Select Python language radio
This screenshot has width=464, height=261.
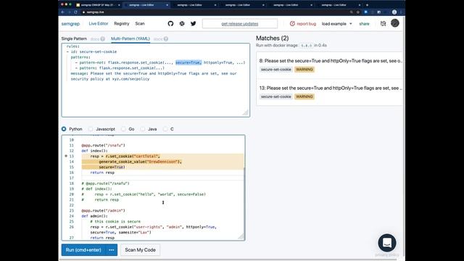click(x=64, y=129)
